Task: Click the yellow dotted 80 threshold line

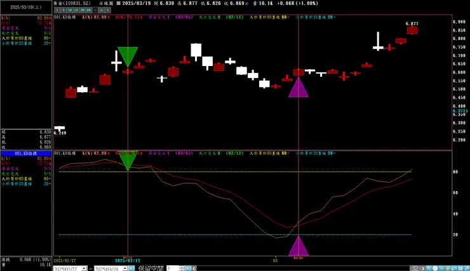Action: pos(235,172)
